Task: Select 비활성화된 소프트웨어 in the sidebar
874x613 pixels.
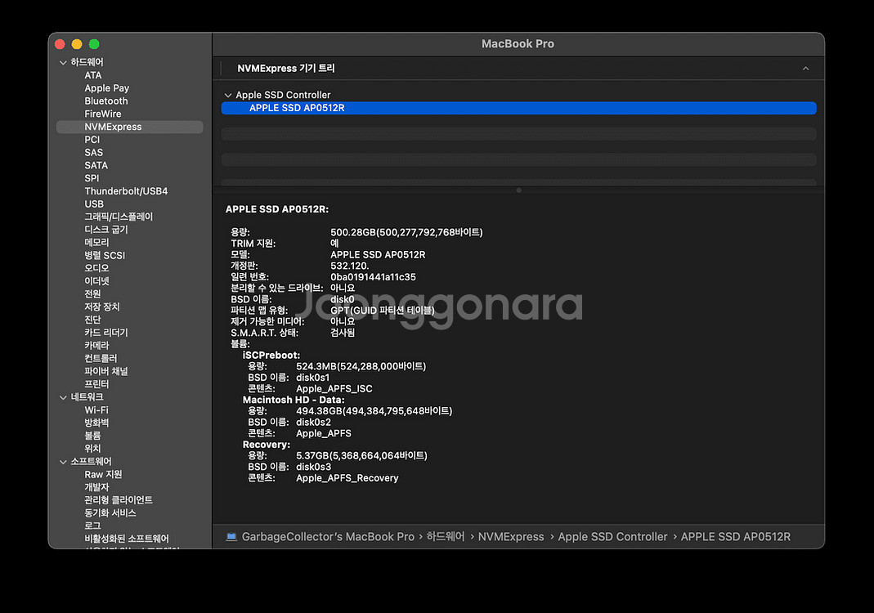Action: click(x=127, y=539)
